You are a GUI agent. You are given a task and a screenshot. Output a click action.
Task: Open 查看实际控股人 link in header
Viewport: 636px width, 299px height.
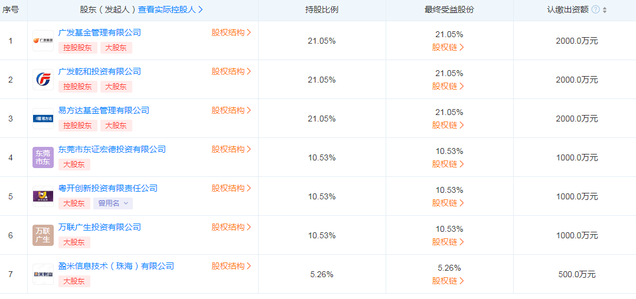tap(171, 10)
